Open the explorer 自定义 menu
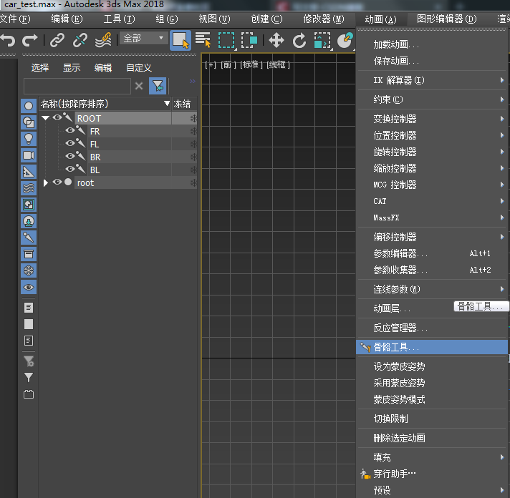510x498 pixels. pyautogui.click(x=139, y=68)
